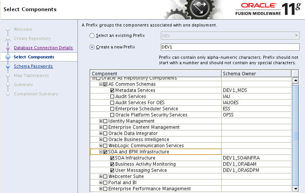Click the Database Connection Details step bullet
The image size is (305, 193).
pos(8,48)
